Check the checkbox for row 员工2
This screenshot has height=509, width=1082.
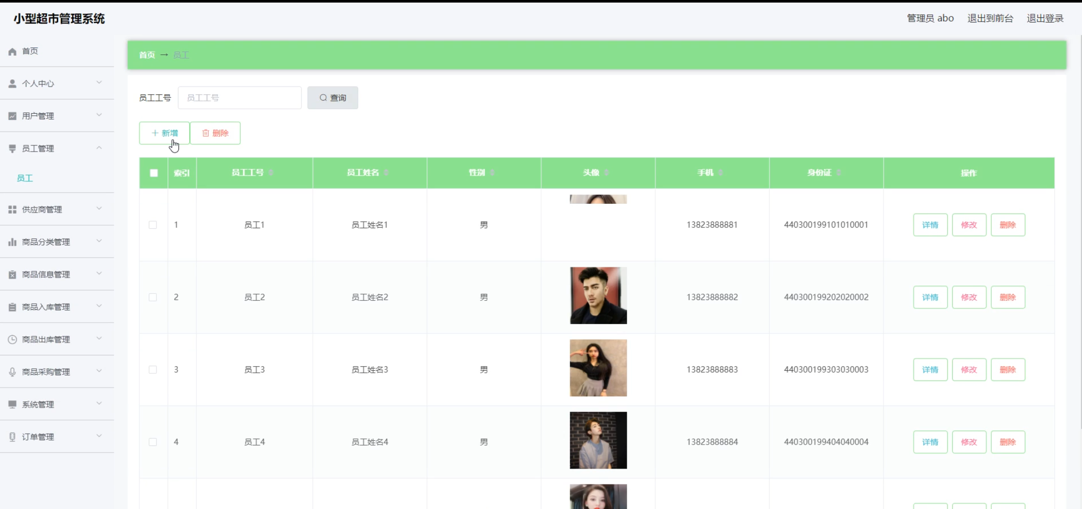point(153,298)
